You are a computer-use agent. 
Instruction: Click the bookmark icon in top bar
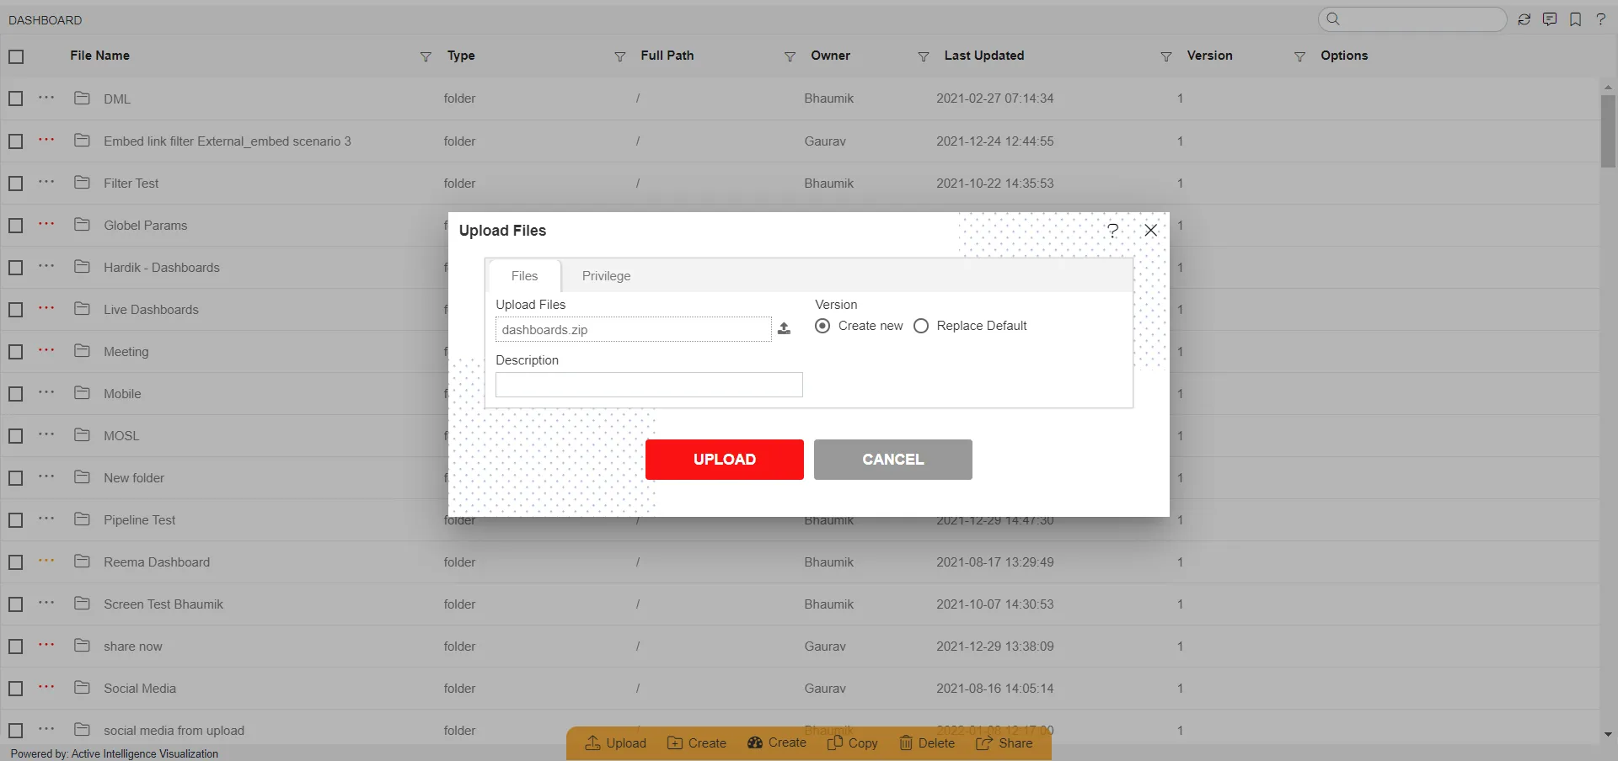[1575, 19]
